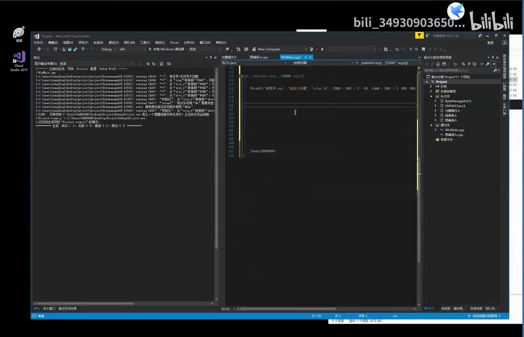Open the _tmain function member dropdown
This screenshot has height=337, width=524.
coord(388,63)
